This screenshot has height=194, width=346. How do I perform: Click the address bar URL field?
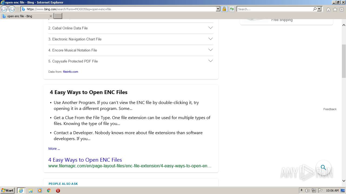point(121,9)
